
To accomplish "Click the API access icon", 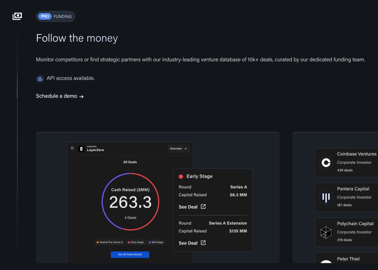I will [40, 78].
